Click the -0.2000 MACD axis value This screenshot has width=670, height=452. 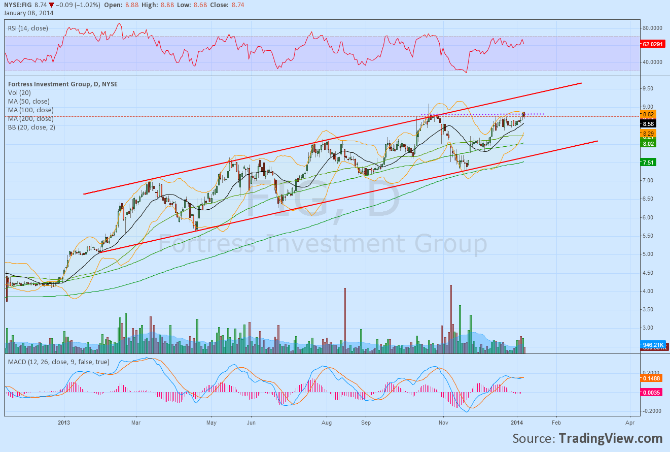coord(651,411)
